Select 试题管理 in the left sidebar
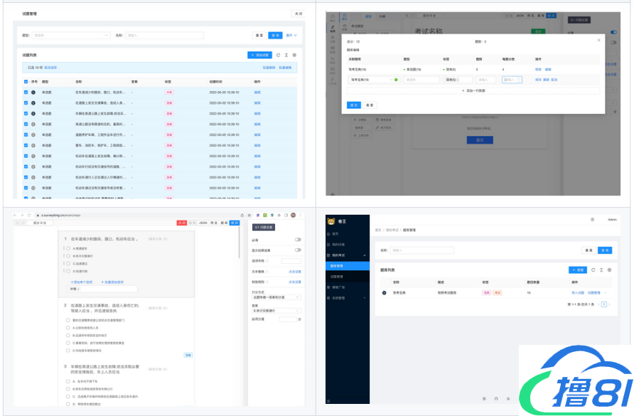This screenshot has width=634, height=416. [340, 276]
